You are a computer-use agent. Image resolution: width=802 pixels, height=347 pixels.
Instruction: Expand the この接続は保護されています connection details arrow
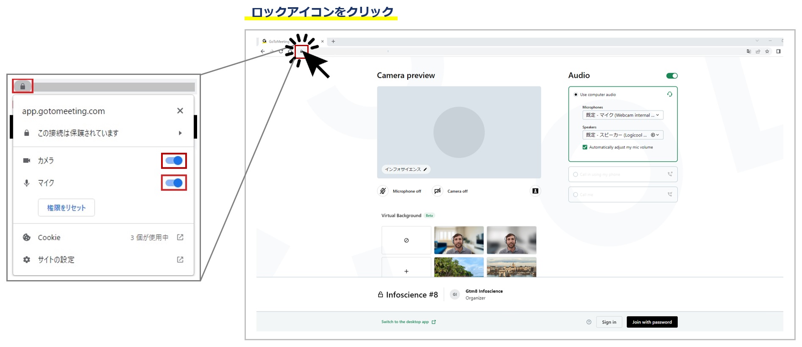click(x=181, y=133)
